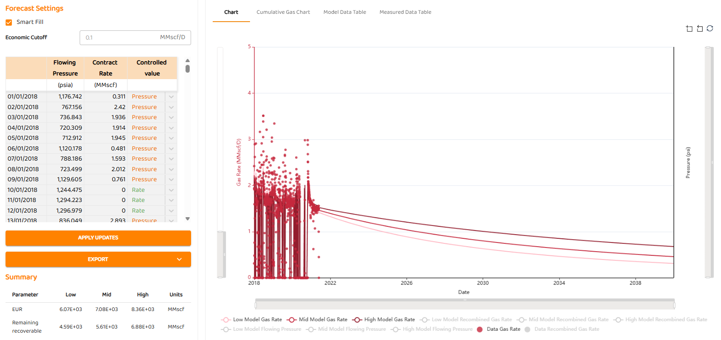
Task: Click the horizontal date range slider
Action: (x=465, y=305)
